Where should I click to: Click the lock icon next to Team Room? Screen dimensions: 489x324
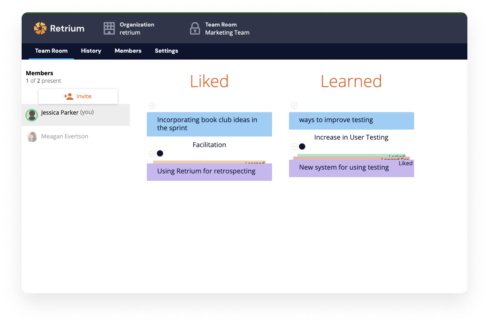tap(195, 29)
